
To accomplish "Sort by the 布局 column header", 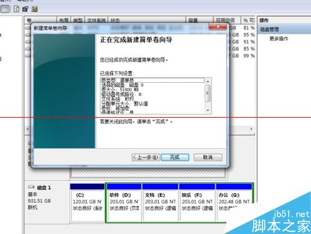I will point(63,21).
